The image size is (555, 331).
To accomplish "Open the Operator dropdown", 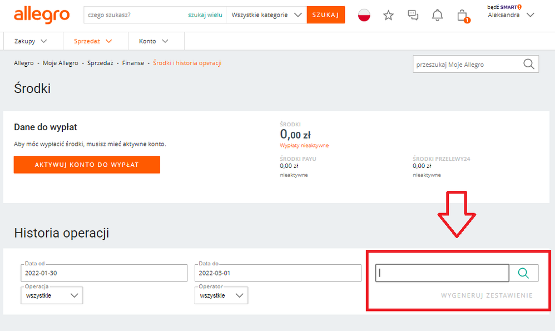I will coord(221,295).
